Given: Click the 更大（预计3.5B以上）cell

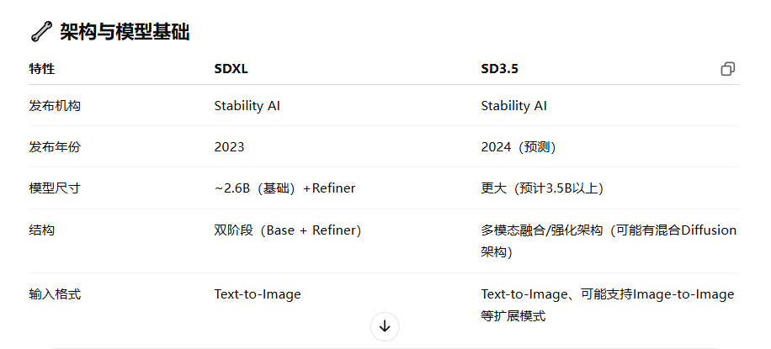Looking at the screenshot, I should click(542, 188).
